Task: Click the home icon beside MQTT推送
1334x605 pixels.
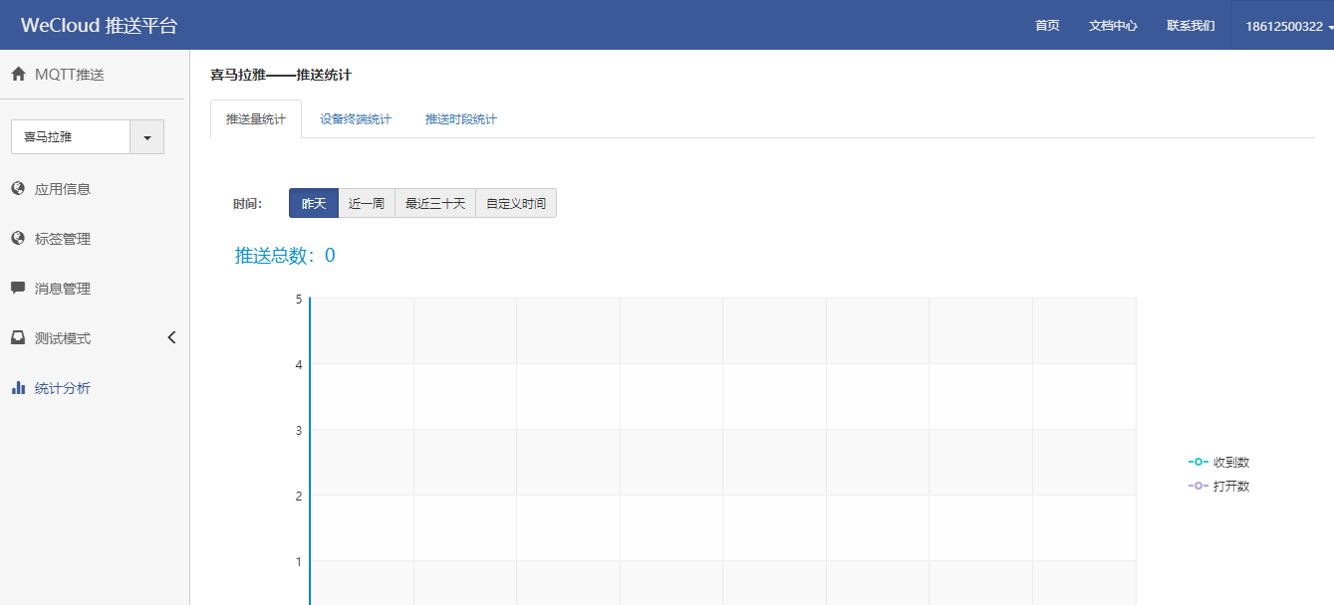Action: pos(18,75)
